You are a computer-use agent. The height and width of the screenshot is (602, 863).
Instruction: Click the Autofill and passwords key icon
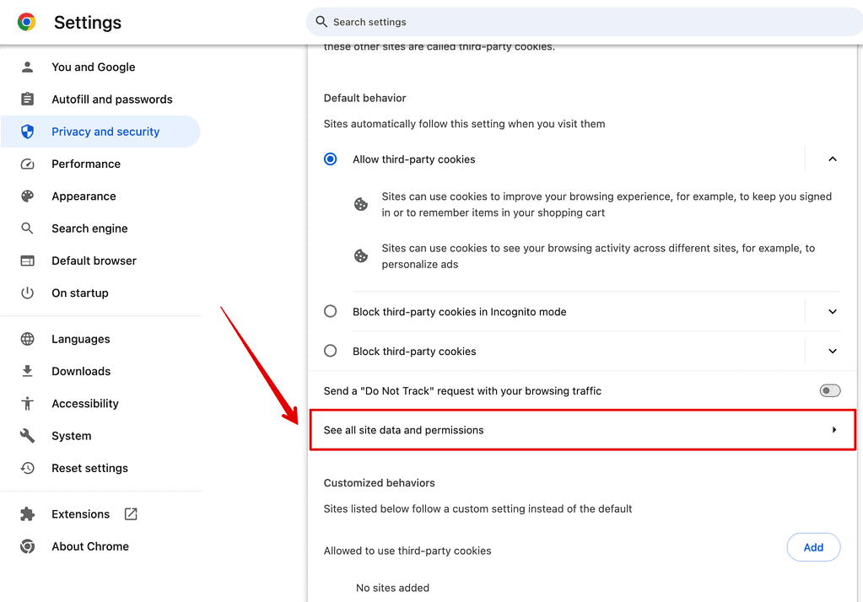pyautogui.click(x=27, y=99)
